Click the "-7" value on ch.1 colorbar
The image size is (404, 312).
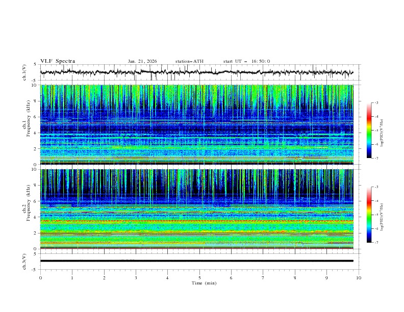tap(376, 158)
